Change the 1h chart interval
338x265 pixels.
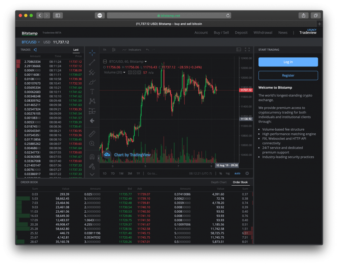(105, 50)
